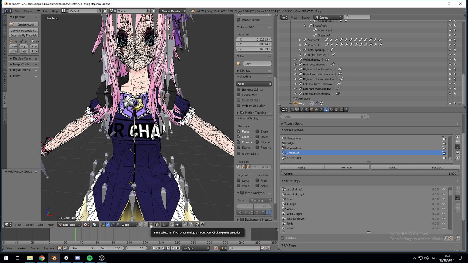The width and height of the screenshot is (468, 263).
Task: Move vertex group down arrow
Action: click(x=457, y=158)
